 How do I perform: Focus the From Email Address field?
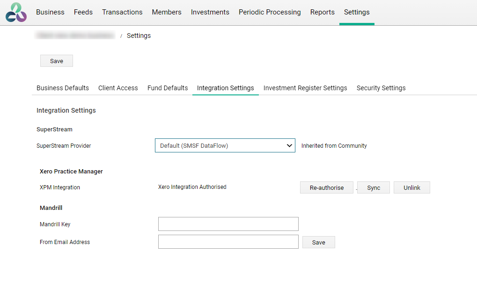tap(228, 242)
